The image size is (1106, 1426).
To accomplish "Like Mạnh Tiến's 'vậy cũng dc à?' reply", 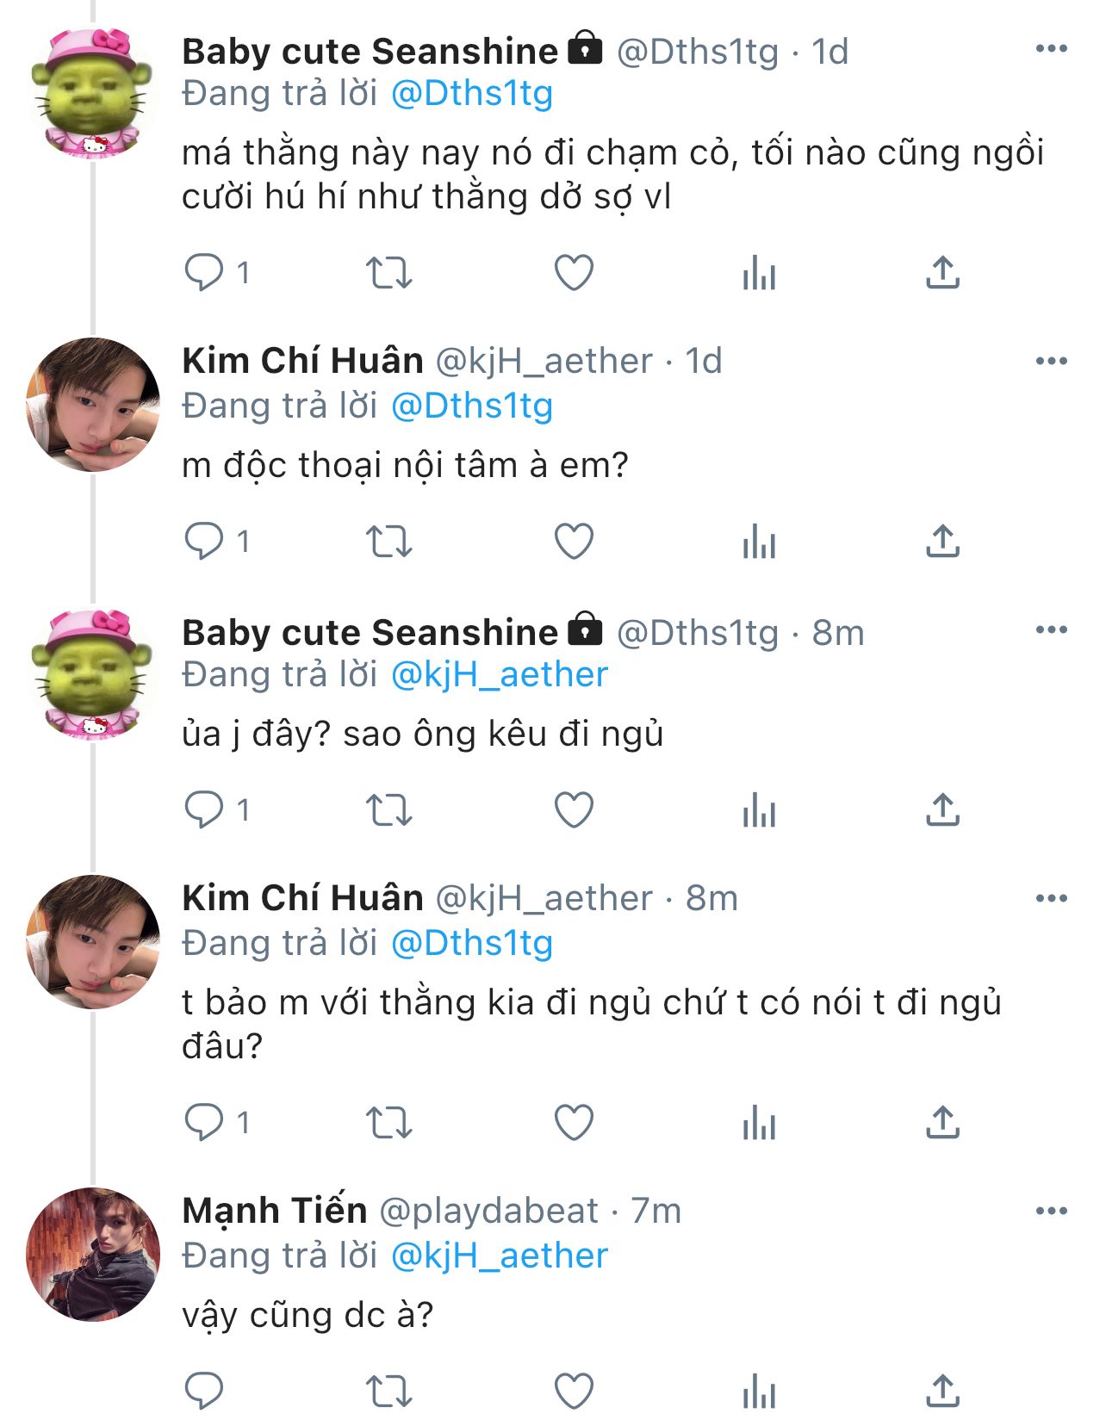I will (574, 1392).
